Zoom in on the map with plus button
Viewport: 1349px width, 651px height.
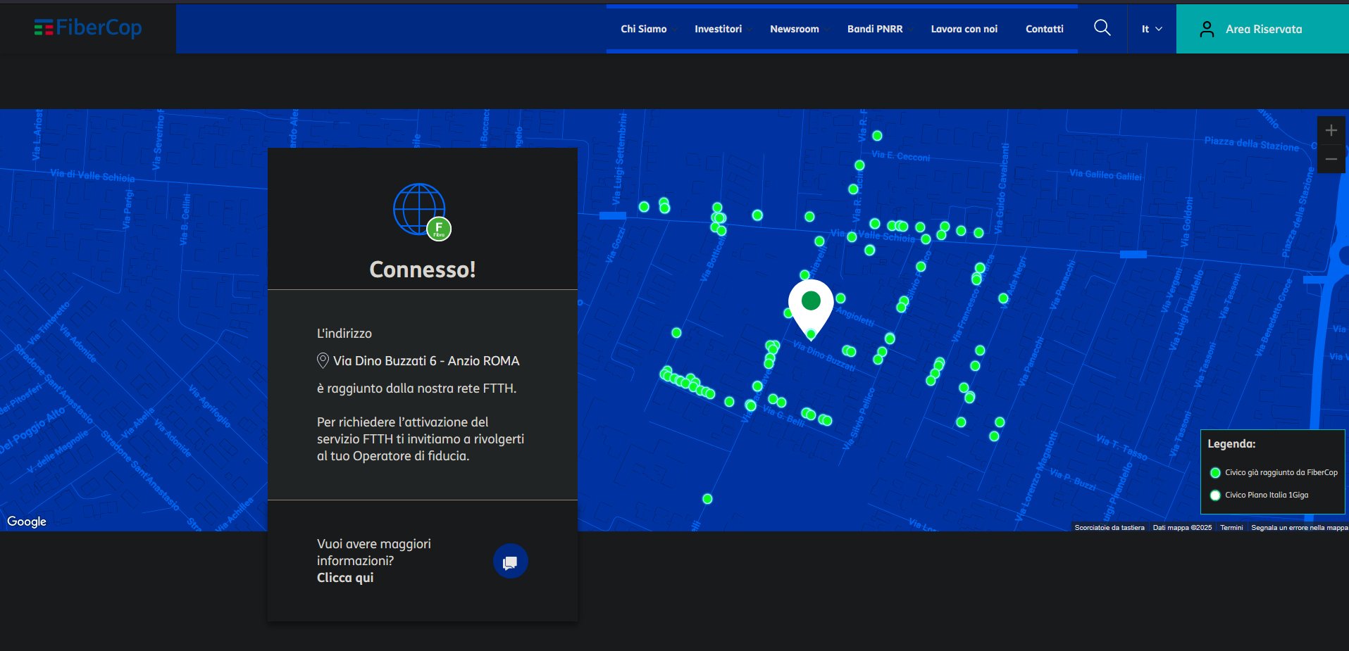(x=1331, y=130)
